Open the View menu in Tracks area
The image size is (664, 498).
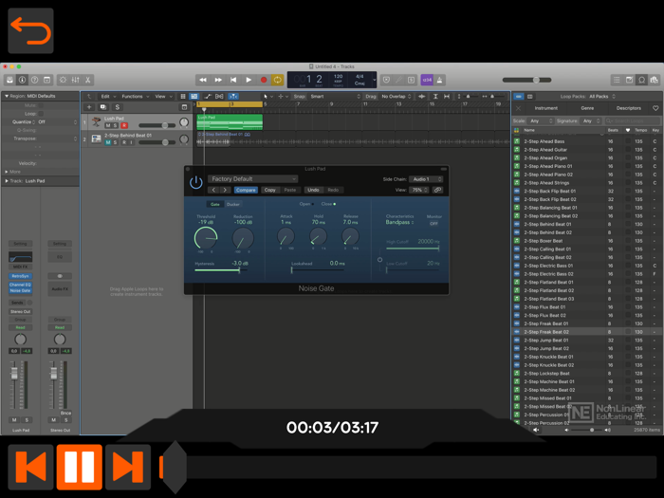163,97
